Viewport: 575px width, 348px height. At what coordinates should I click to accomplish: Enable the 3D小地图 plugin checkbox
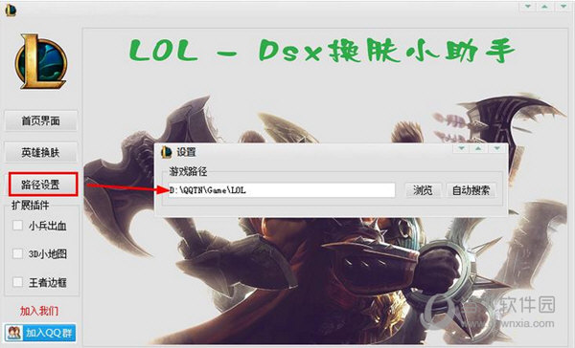(17, 253)
